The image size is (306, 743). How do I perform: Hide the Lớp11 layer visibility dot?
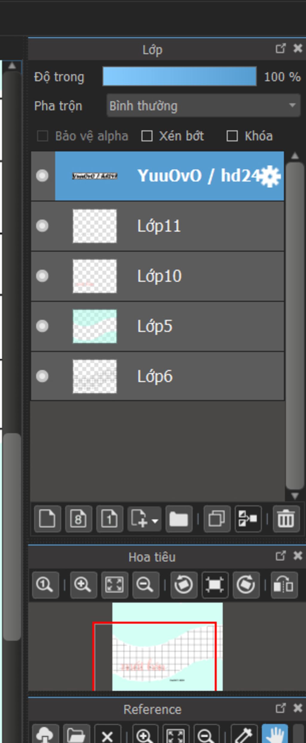pyautogui.click(x=42, y=226)
